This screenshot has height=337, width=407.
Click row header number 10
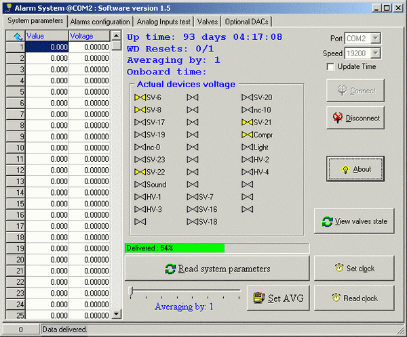coord(16,148)
